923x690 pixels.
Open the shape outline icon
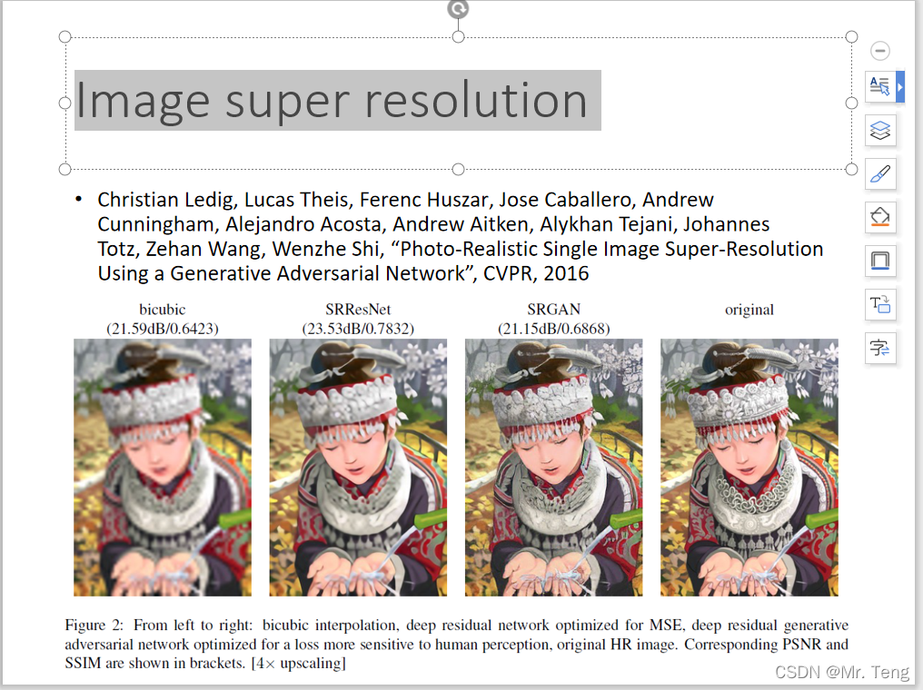click(880, 261)
